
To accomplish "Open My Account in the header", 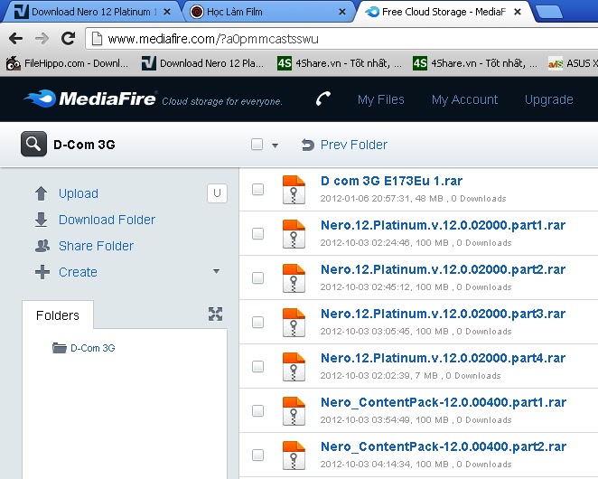I will [x=464, y=99].
